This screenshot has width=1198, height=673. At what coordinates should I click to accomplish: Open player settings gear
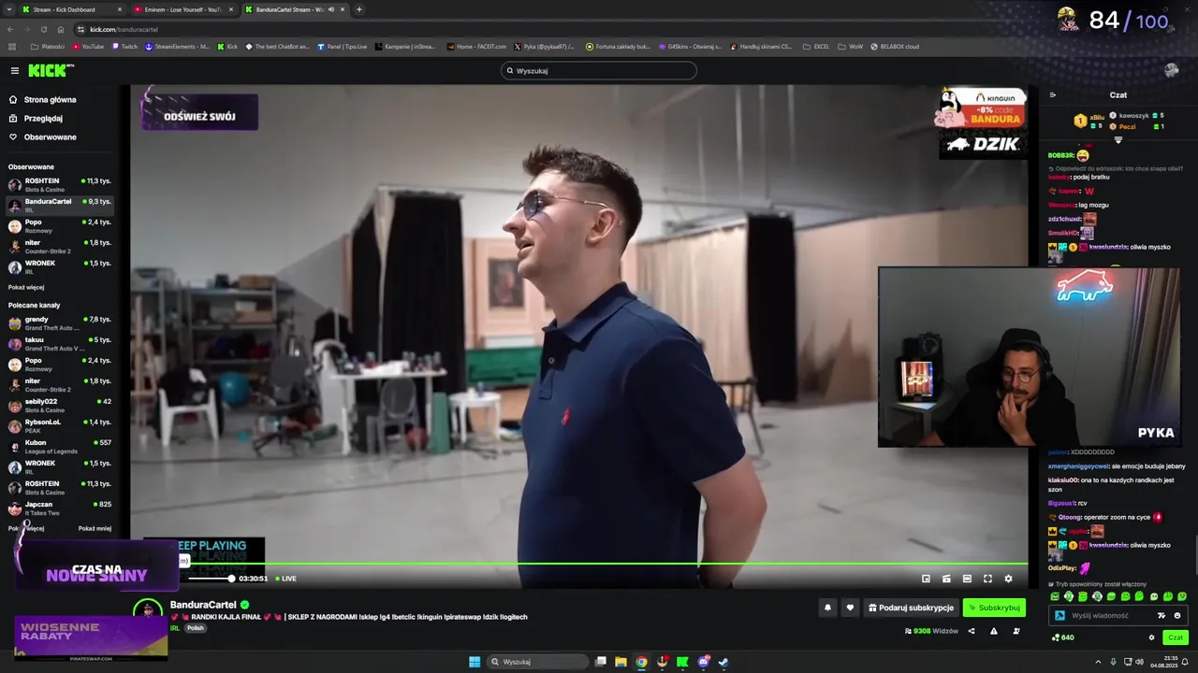point(1008,579)
